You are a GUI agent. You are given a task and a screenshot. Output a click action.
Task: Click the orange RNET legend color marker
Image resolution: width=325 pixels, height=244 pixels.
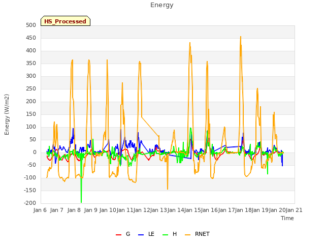[187, 235]
